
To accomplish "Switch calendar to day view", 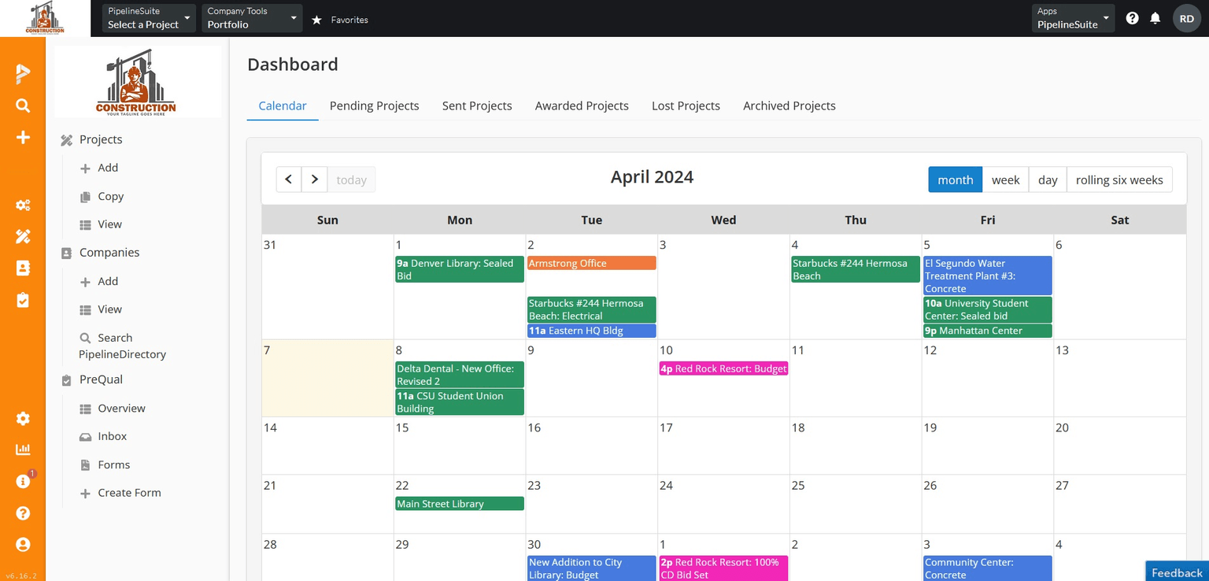I will click(1047, 179).
